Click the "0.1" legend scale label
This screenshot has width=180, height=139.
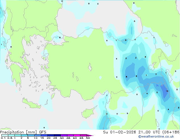(x=3, y=138)
